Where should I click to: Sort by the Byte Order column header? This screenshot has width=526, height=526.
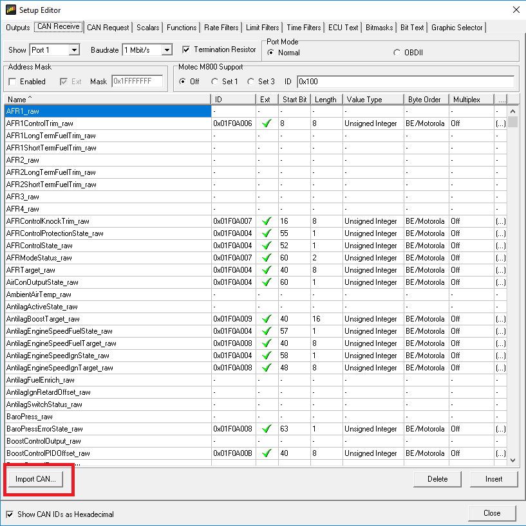click(x=427, y=99)
